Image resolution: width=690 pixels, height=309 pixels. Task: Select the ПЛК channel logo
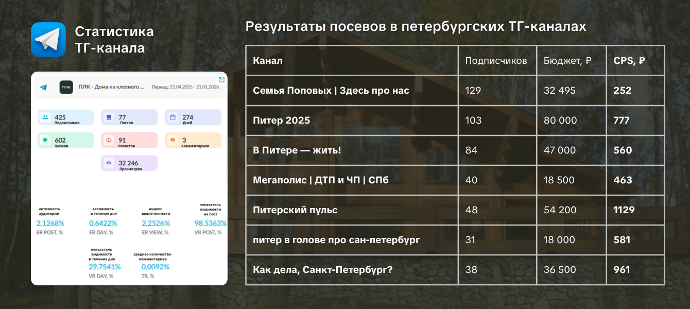[66, 88]
